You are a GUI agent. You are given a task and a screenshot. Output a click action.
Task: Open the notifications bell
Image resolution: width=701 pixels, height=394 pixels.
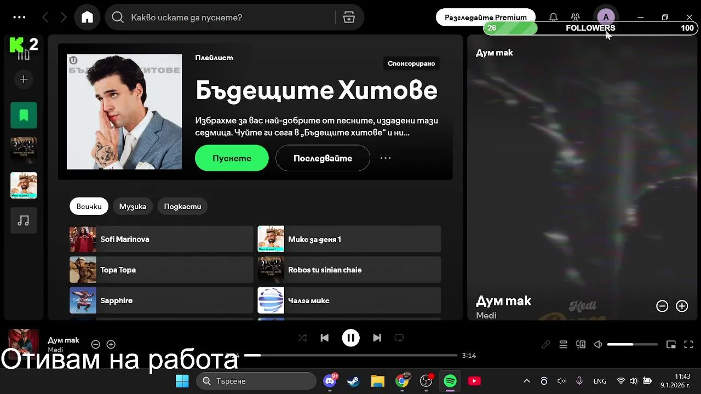(554, 18)
